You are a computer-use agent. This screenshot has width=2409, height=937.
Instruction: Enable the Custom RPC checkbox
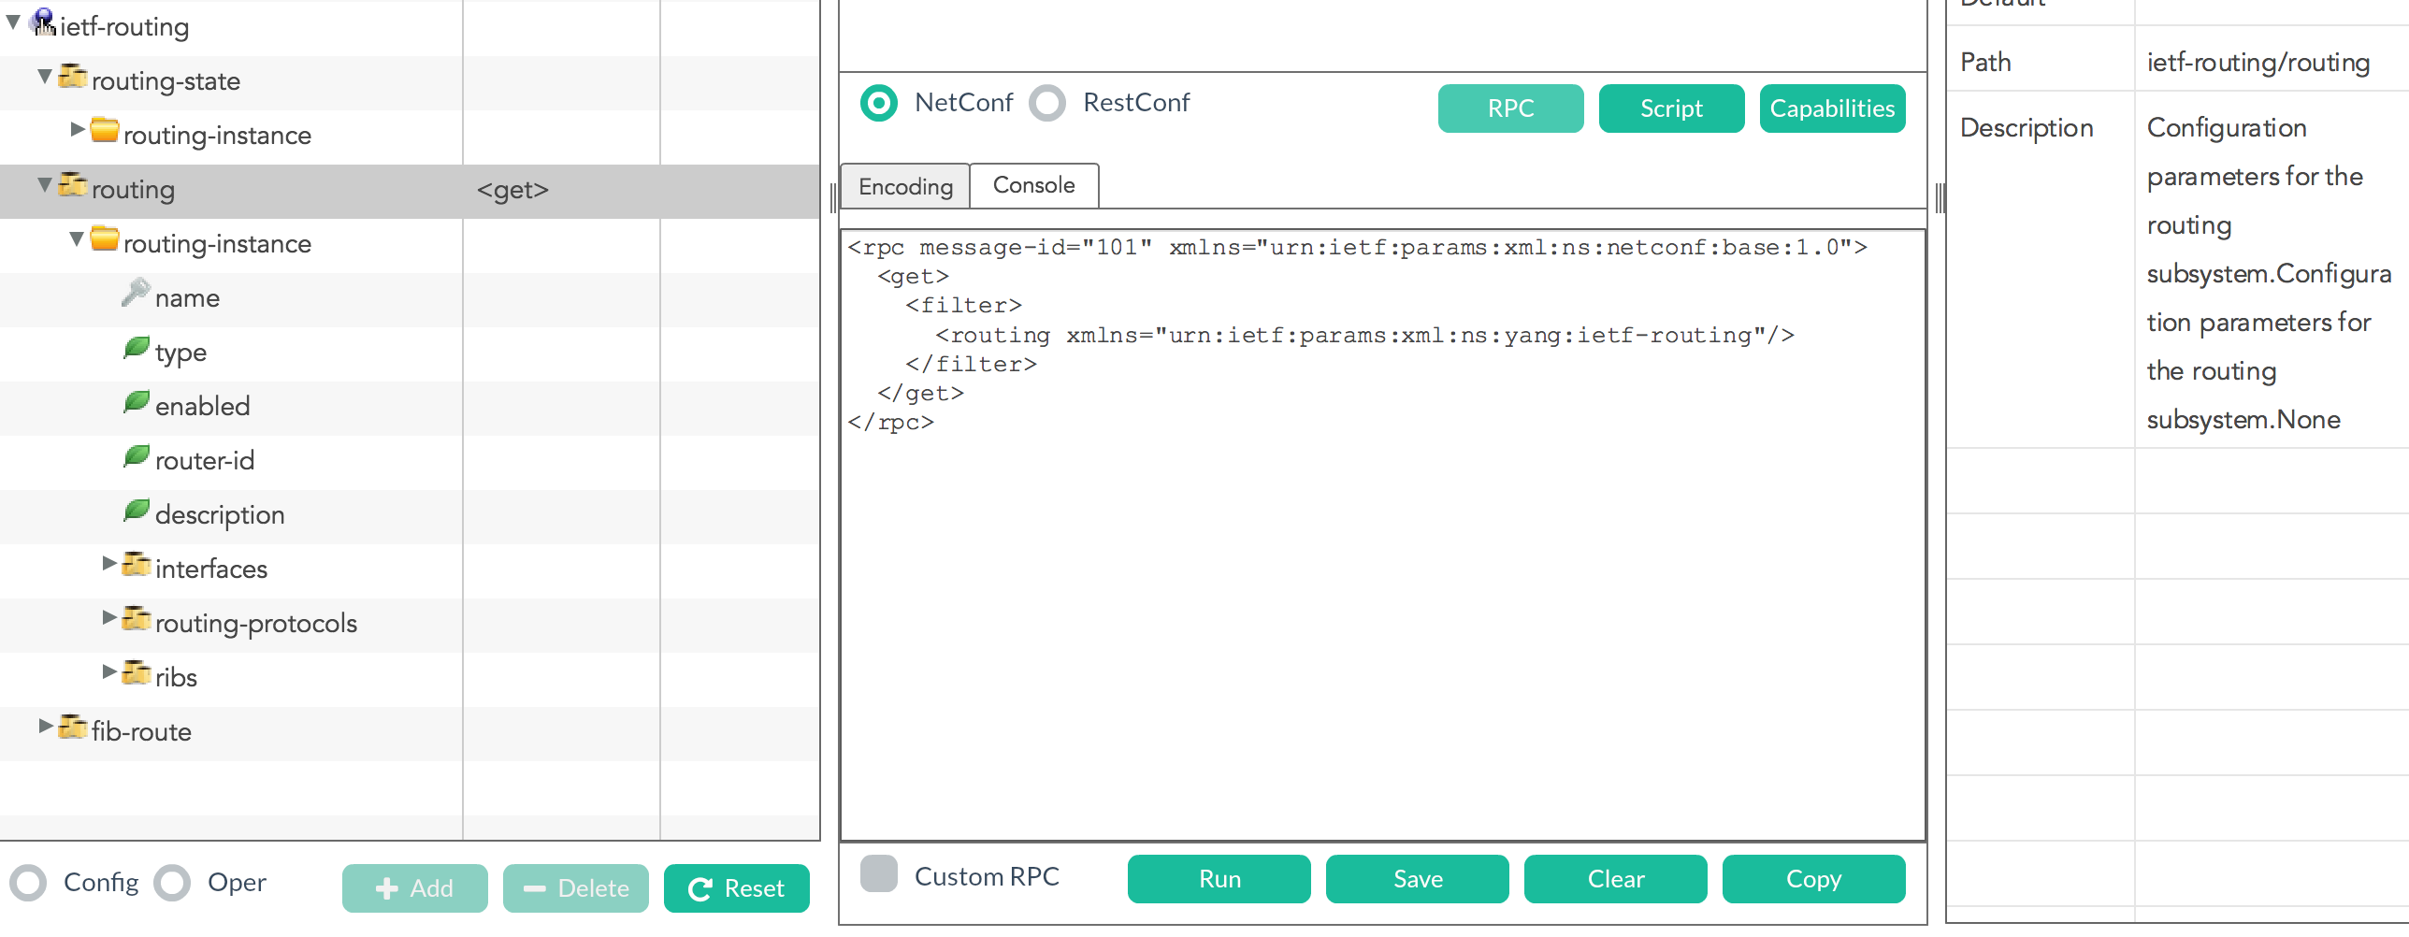pyautogui.click(x=879, y=874)
